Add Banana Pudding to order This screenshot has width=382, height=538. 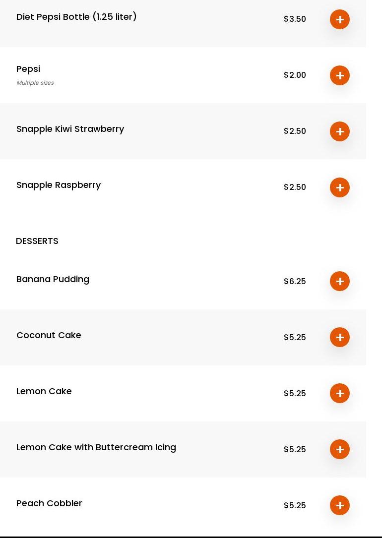pyautogui.click(x=340, y=281)
